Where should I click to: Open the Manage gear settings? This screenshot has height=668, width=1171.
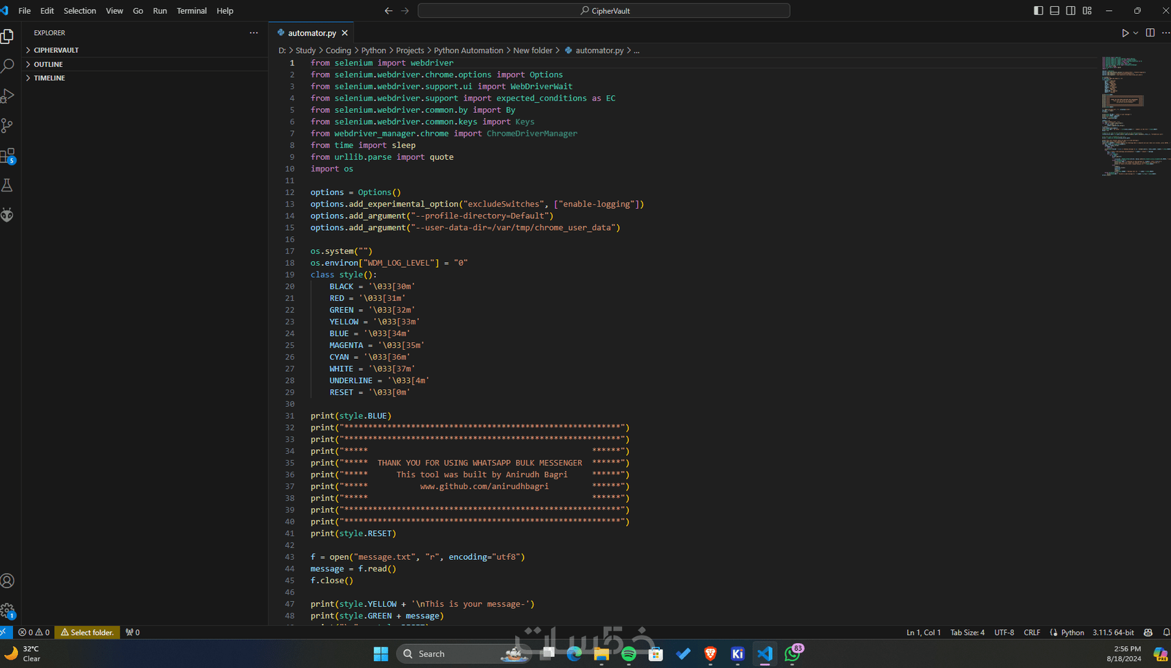[x=8, y=610]
